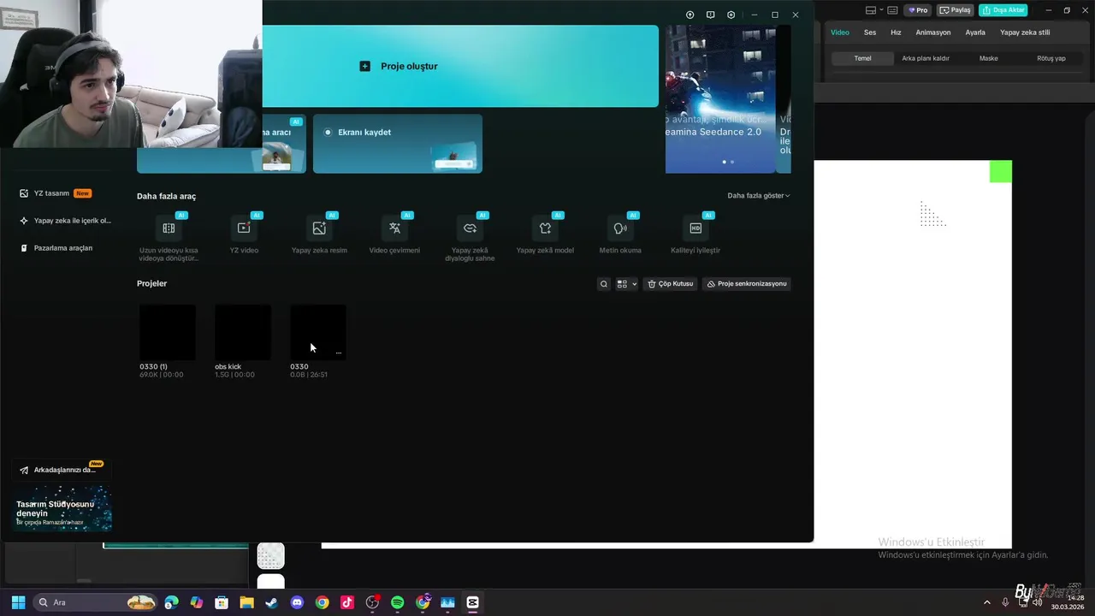
Task: Click the plus icon on Proje oluştur
Action: (x=365, y=66)
